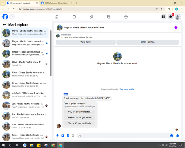Open a new browser tab
This screenshot has width=185, height=148.
(x=77, y=3)
